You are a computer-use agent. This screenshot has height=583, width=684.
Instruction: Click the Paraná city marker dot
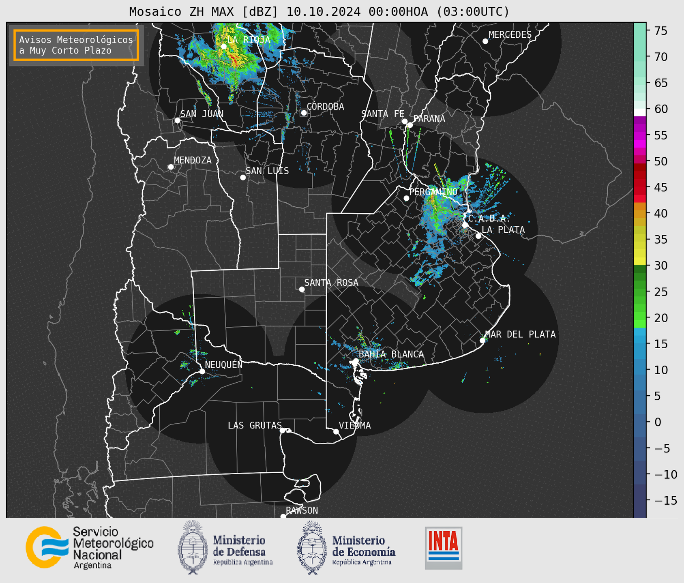410,125
